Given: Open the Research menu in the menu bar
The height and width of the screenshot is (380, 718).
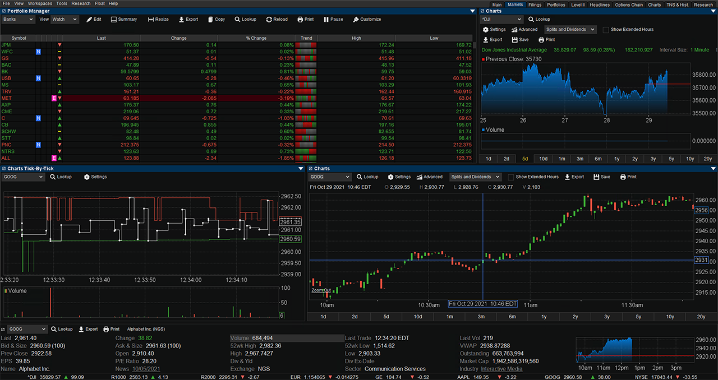Looking at the screenshot, I should (81, 3).
